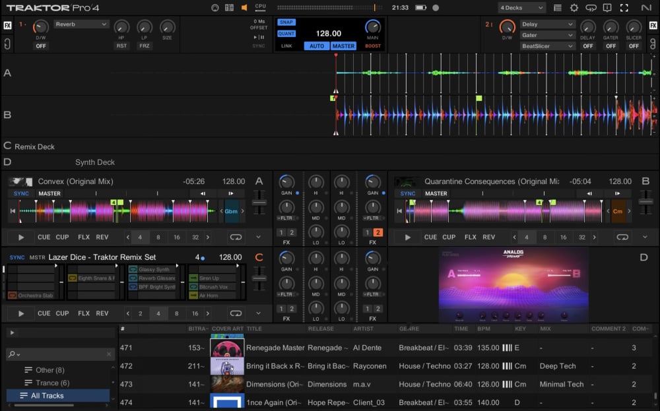Click the FRZ freeze button in FX unit 1
Image resolution: width=660 pixels, height=411 pixels.
(x=144, y=46)
